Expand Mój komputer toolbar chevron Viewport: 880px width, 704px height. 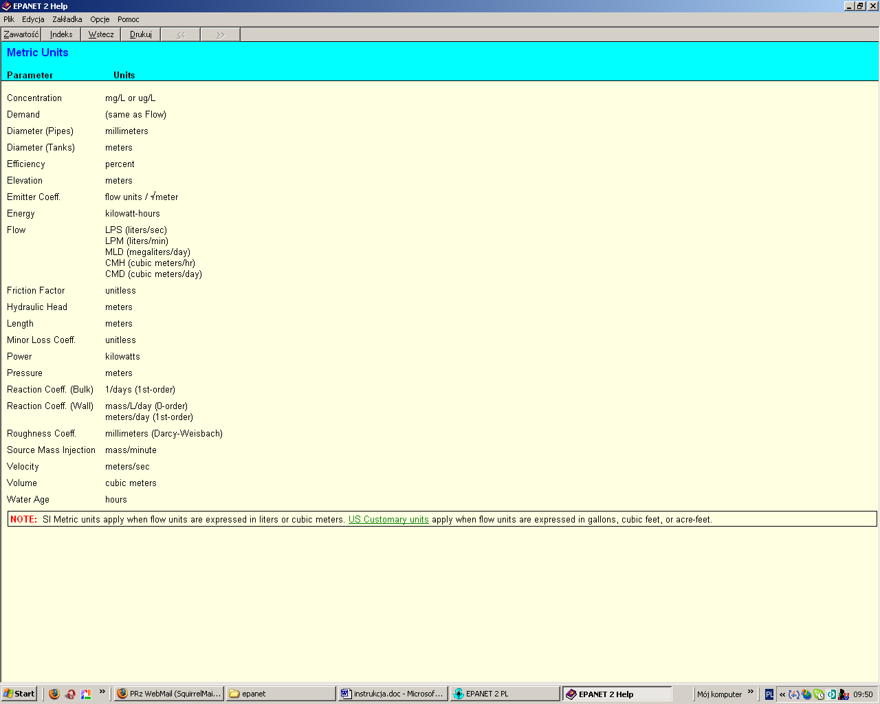(751, 692)
